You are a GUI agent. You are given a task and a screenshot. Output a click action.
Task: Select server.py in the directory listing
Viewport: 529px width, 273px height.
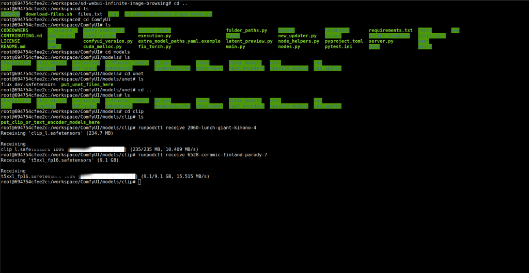coord(381,41)
